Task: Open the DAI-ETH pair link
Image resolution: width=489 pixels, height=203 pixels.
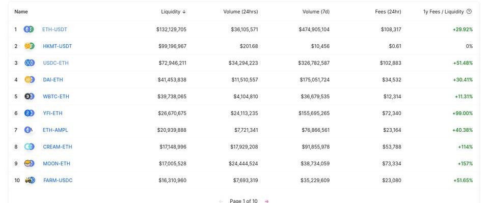Action: pos(53,80)
